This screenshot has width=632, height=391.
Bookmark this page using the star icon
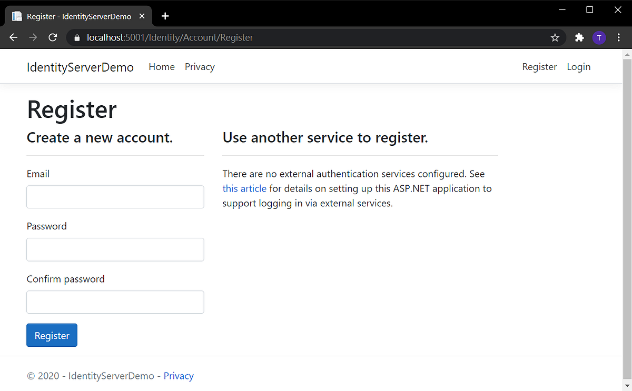[x=555, y=37]
